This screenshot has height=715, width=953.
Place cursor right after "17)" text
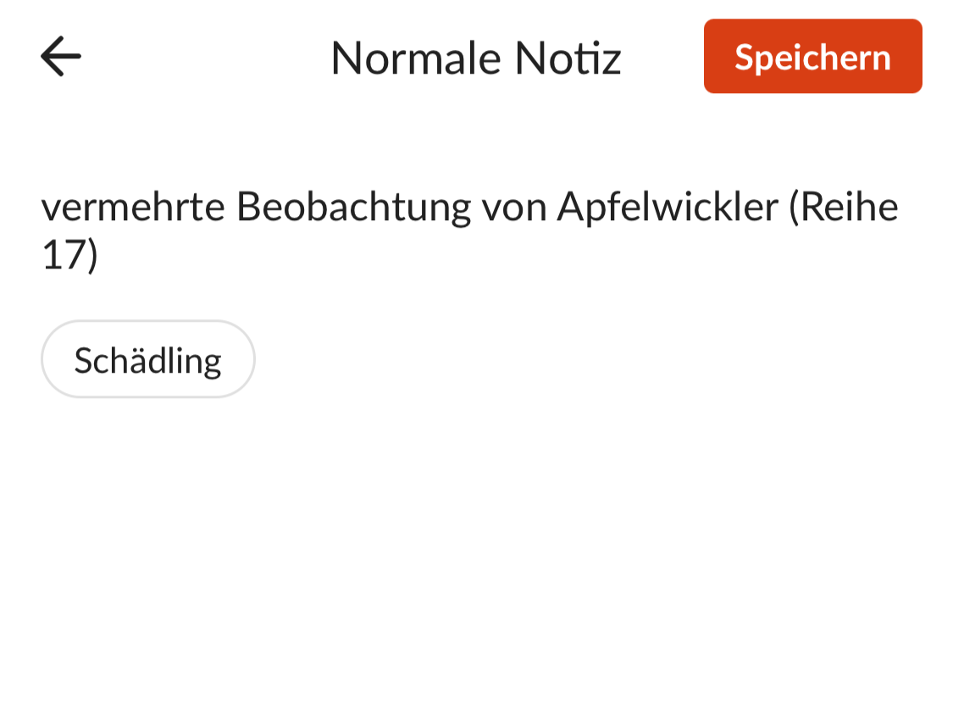pos(101,256)
